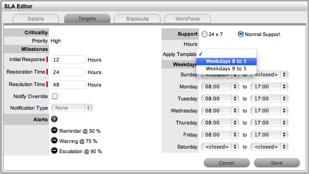Viewport: 309px width, 174px height.
Task: Remove the Warning @ 75 % alert
Action: point(54,140)
